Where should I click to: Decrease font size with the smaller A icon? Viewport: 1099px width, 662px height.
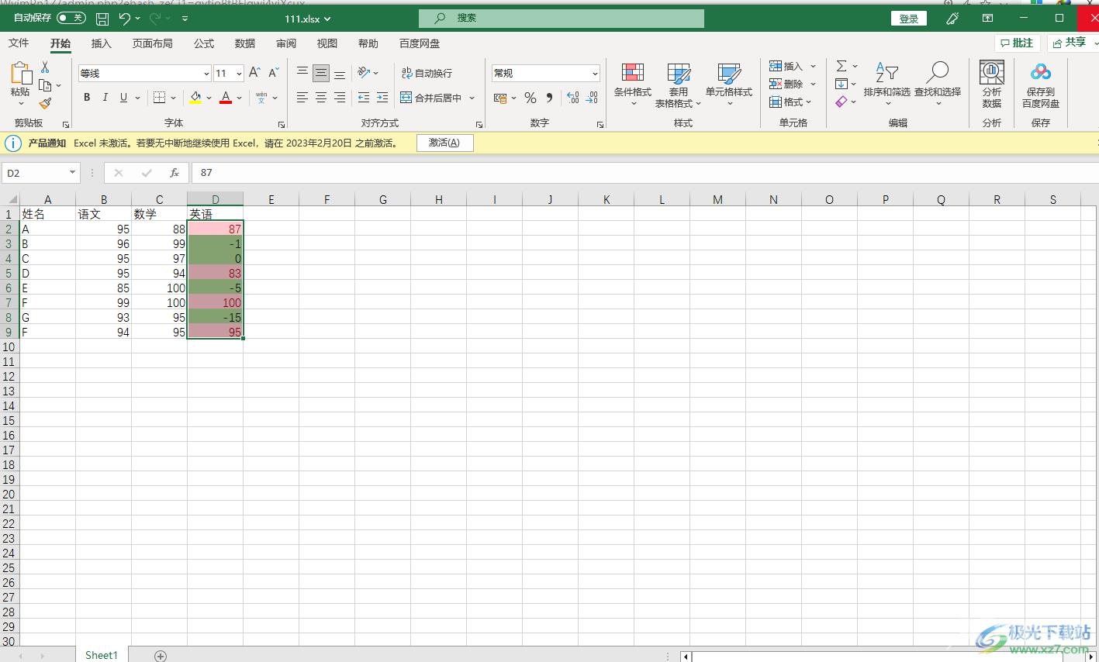point(273,73)
